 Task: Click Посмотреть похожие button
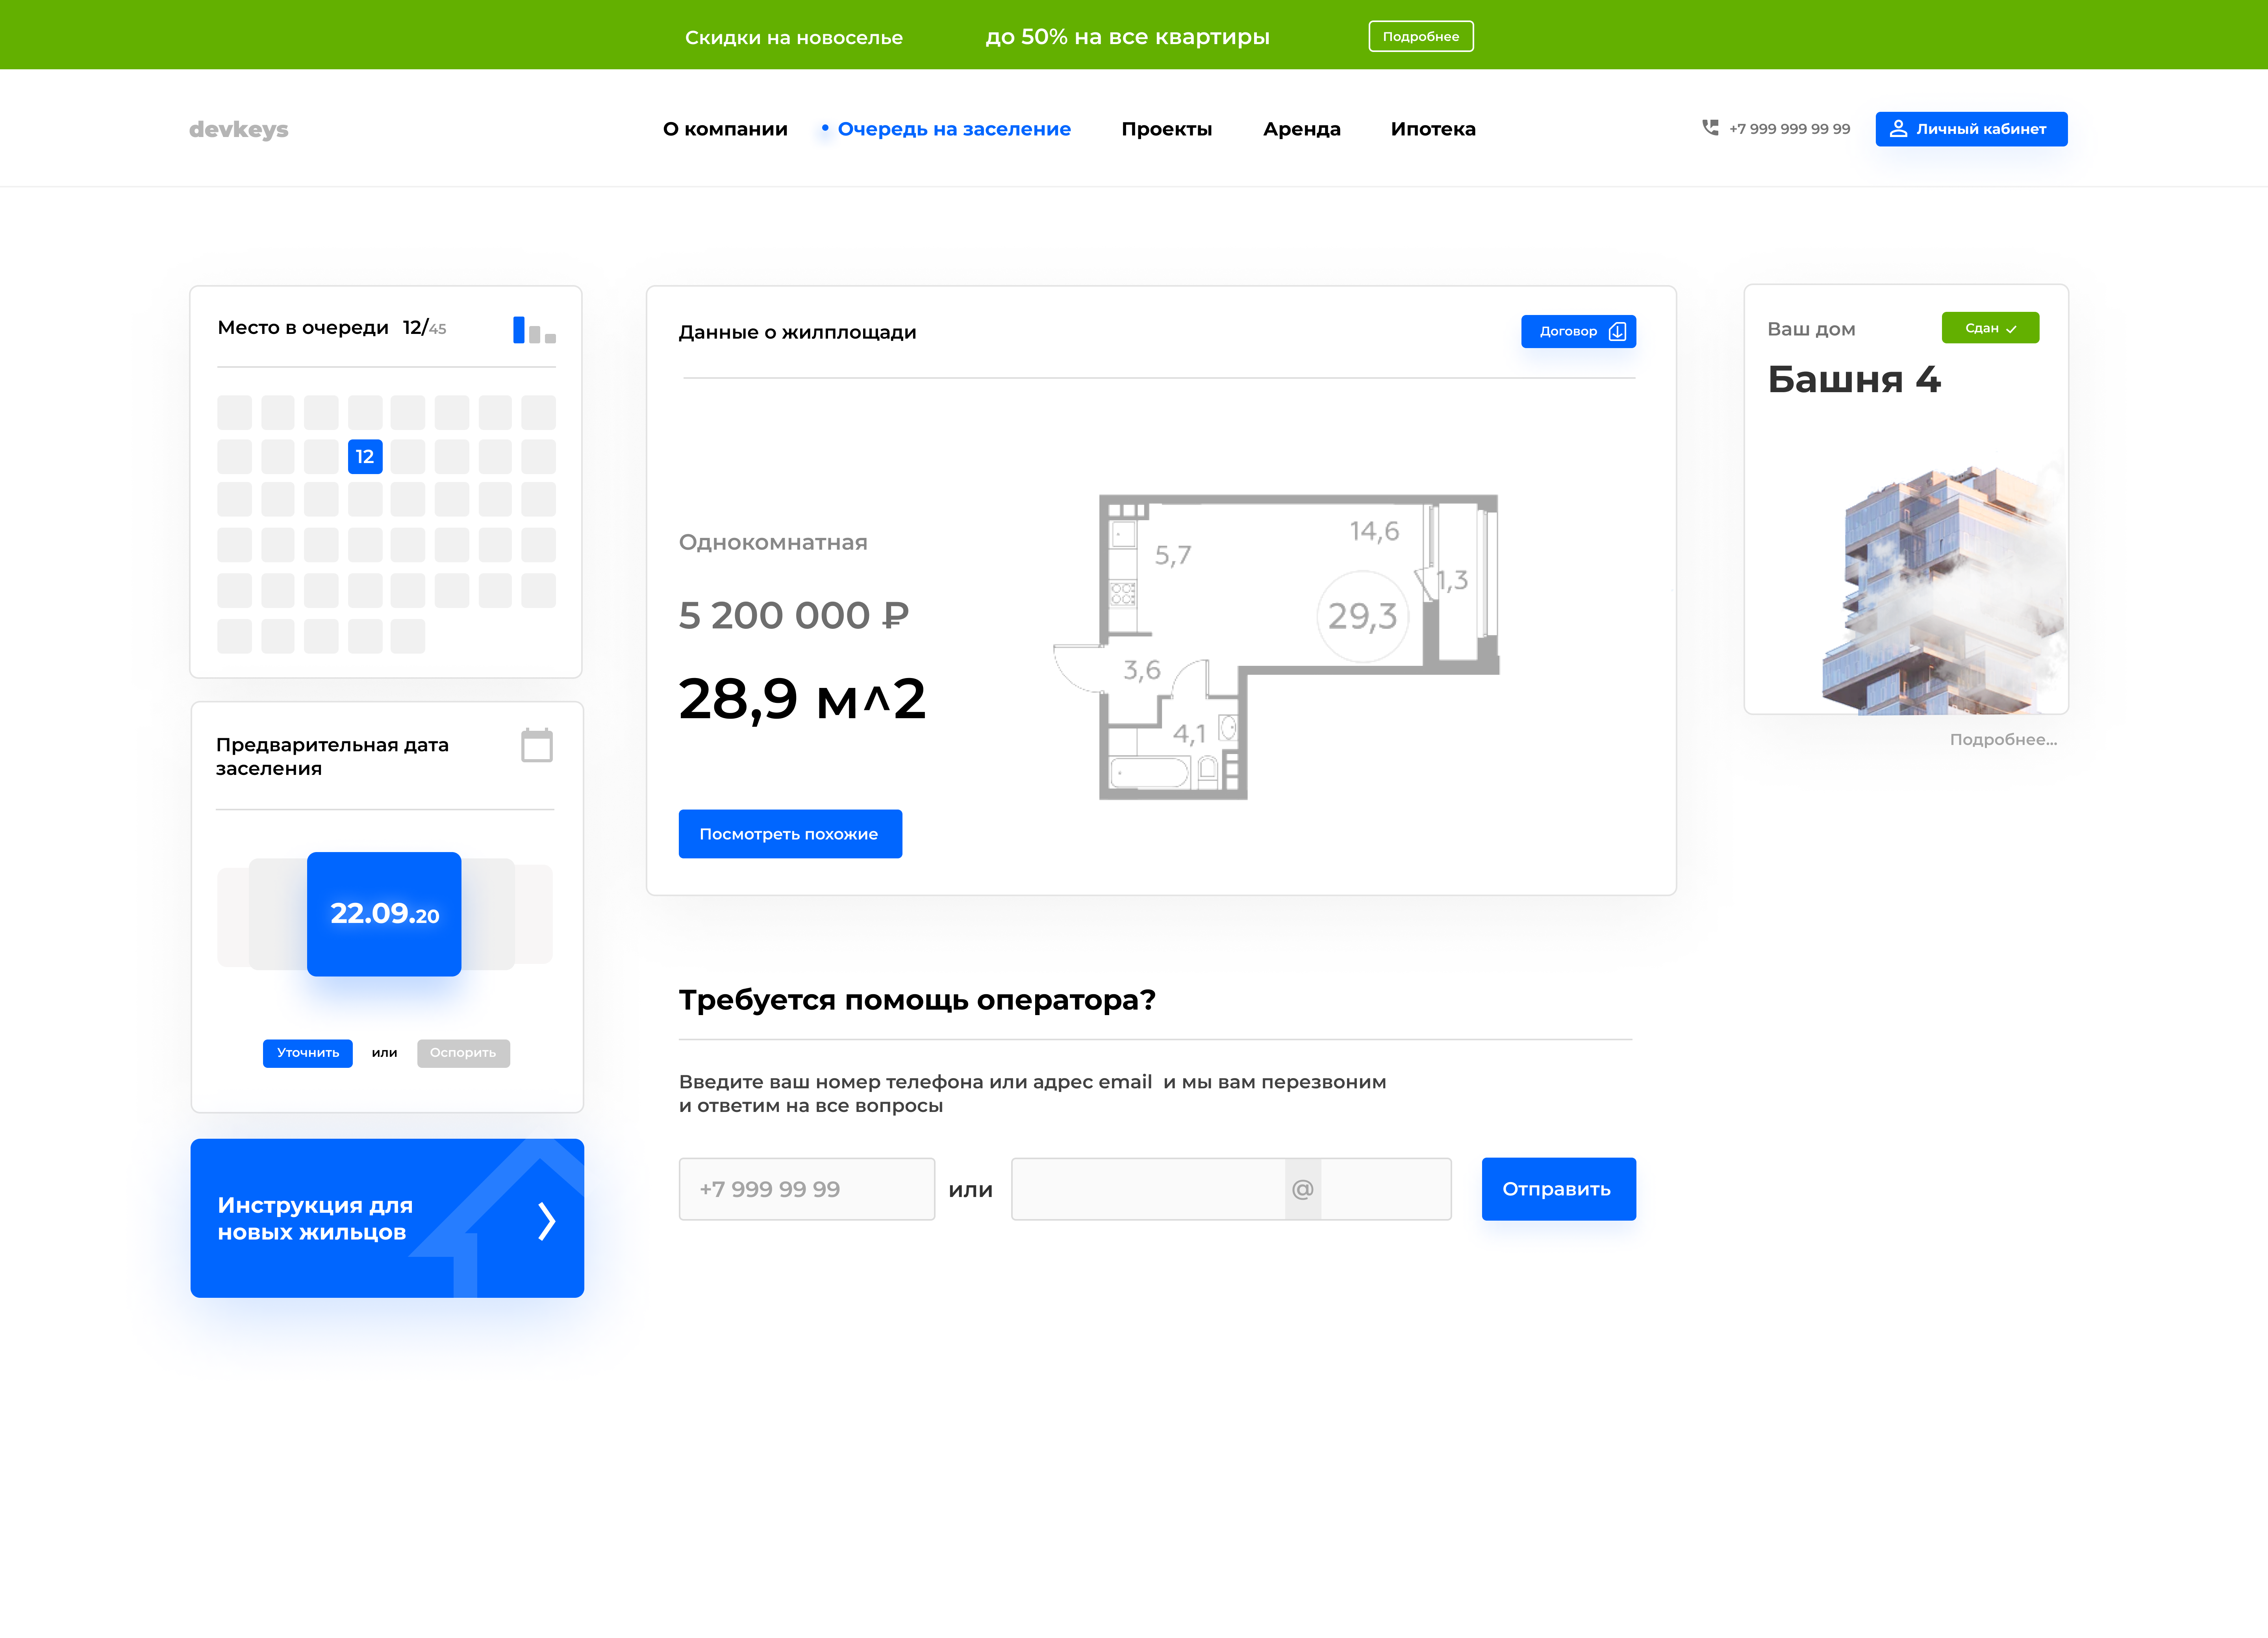tap(790, 834)
